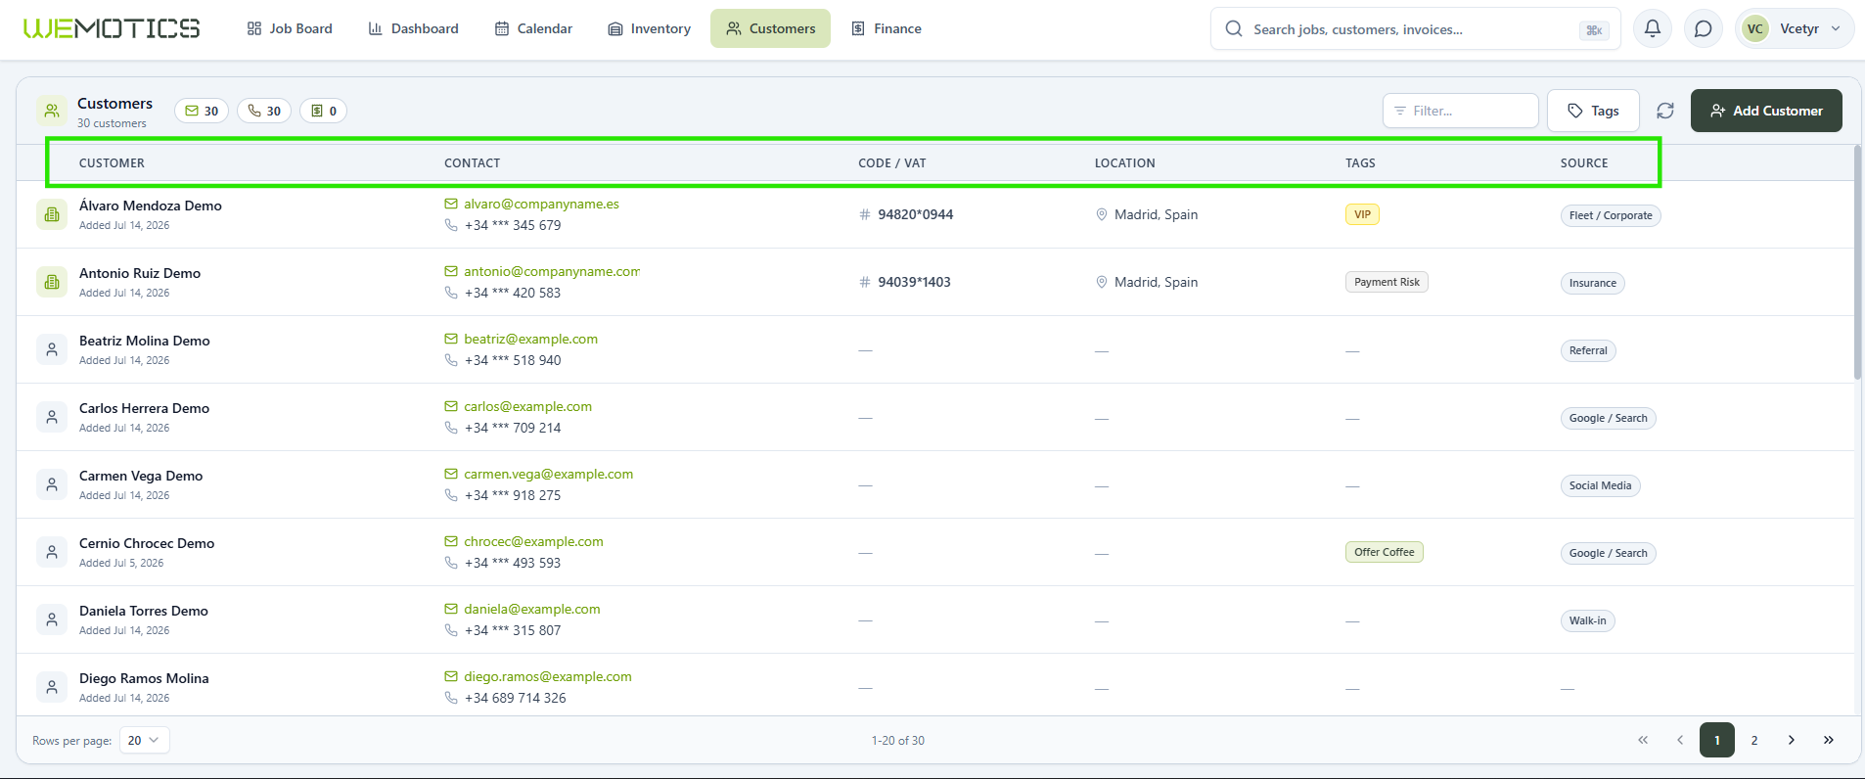Click company icon for Álvaro Mendoza Demo
Image resolution: width=1865 pixels, height=779 pixels.
click(x=52, y=214)
